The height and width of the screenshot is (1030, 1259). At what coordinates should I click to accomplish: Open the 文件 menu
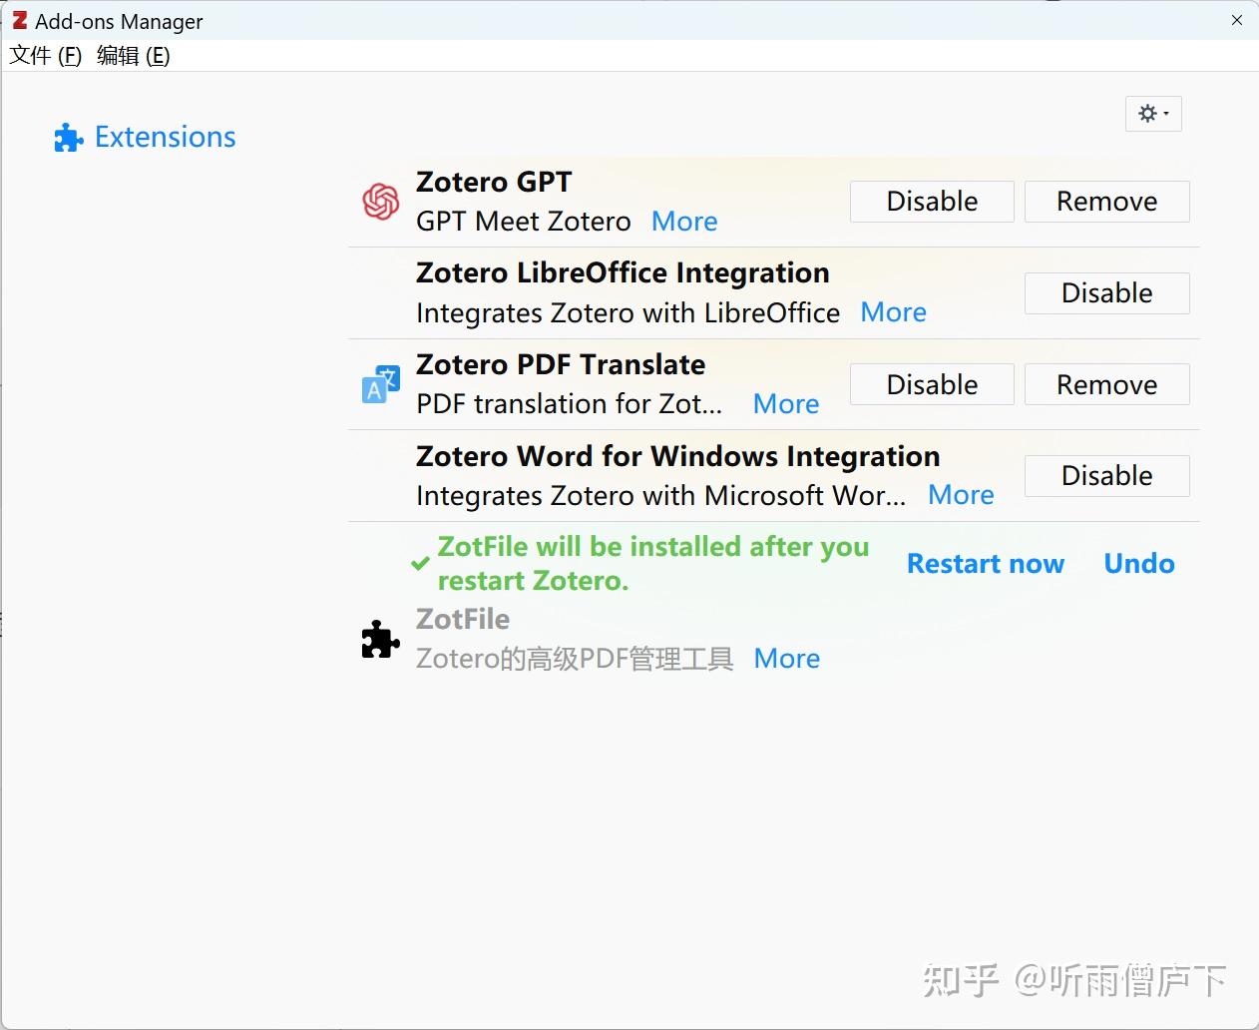click(x=44, y=56)
